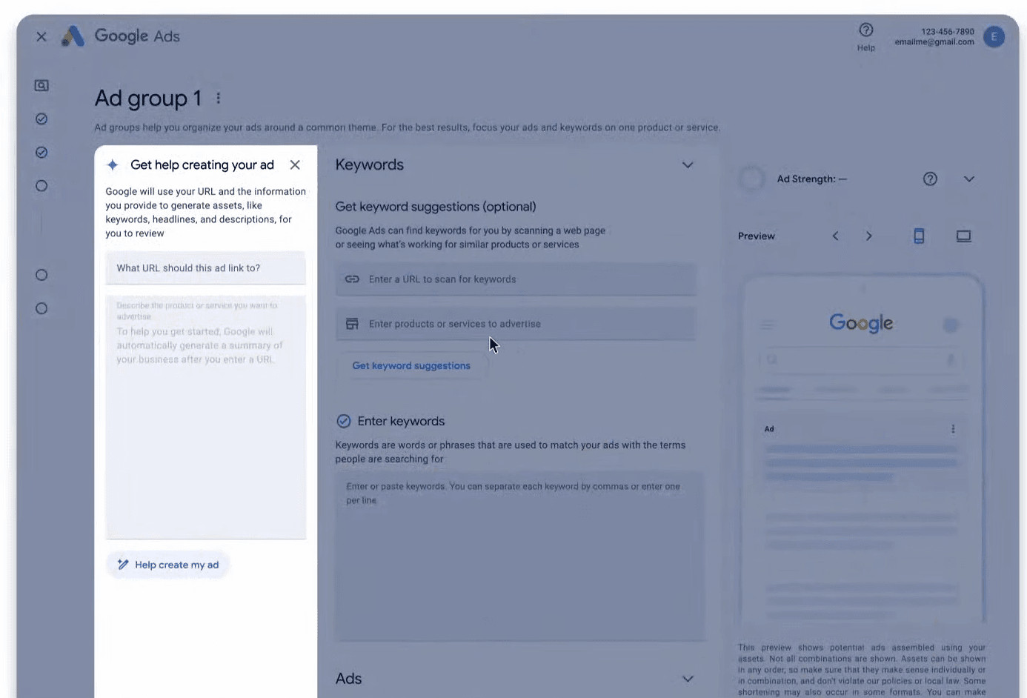Expand the Ad Strength panel chevron
The width and height of the screenshot is (1027, 698).
pyautogui.click(x=968, y=179)
